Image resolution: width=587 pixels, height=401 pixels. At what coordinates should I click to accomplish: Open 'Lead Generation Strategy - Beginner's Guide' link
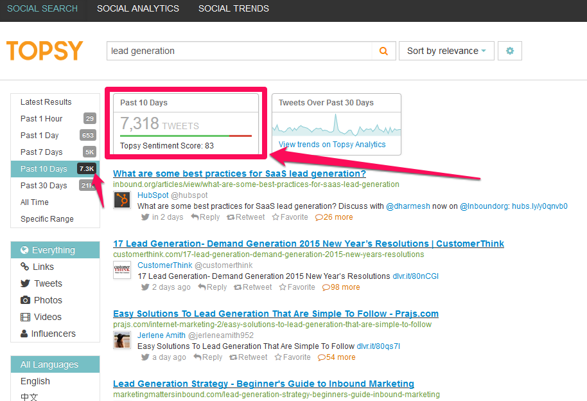tap(263, 384)
